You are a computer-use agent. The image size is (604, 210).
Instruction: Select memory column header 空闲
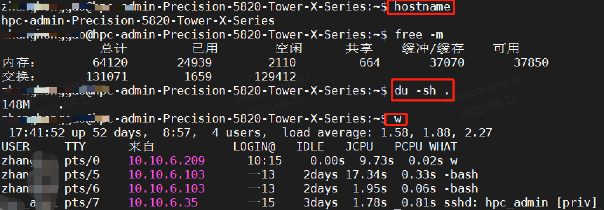(x=289, y=48)
